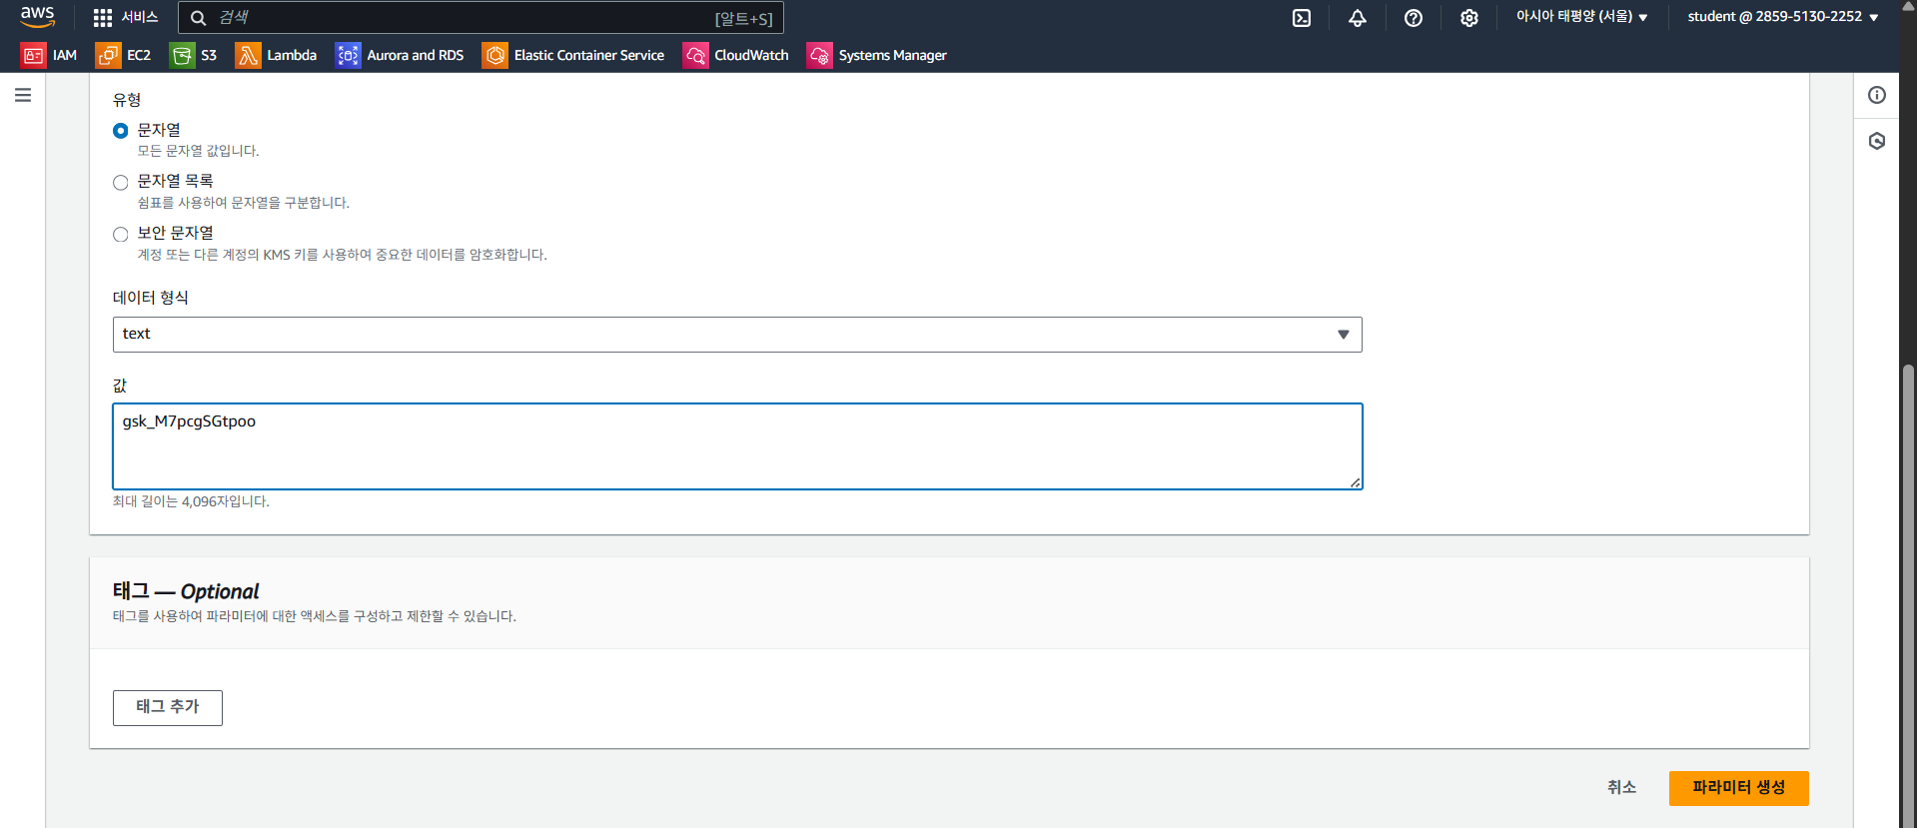The image size is (1917, 828).
Task: Open the notifications bell
Action: pyautogui.click(x=1358, y=18)
